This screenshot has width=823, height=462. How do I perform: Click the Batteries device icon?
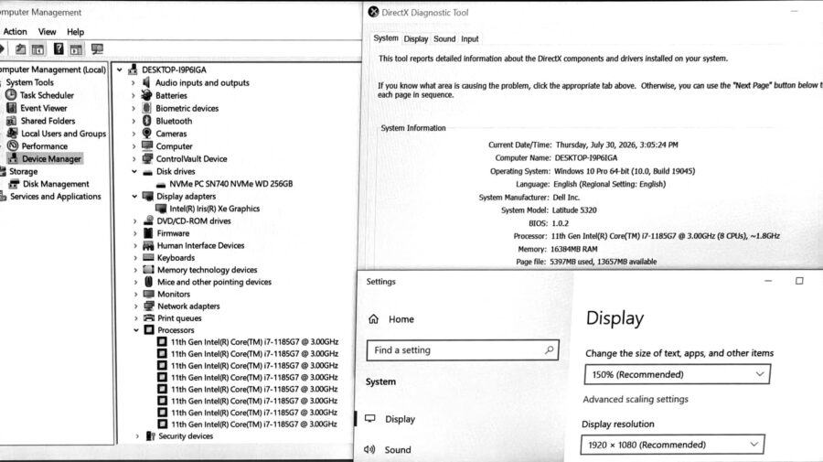pyautogui.click(x=146, y=95)
